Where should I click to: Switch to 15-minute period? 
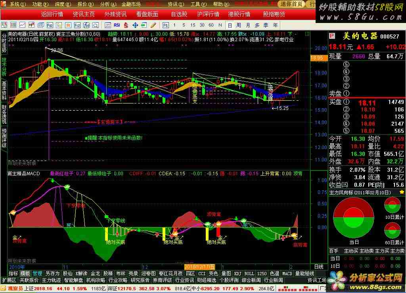[x=193, y=25]
